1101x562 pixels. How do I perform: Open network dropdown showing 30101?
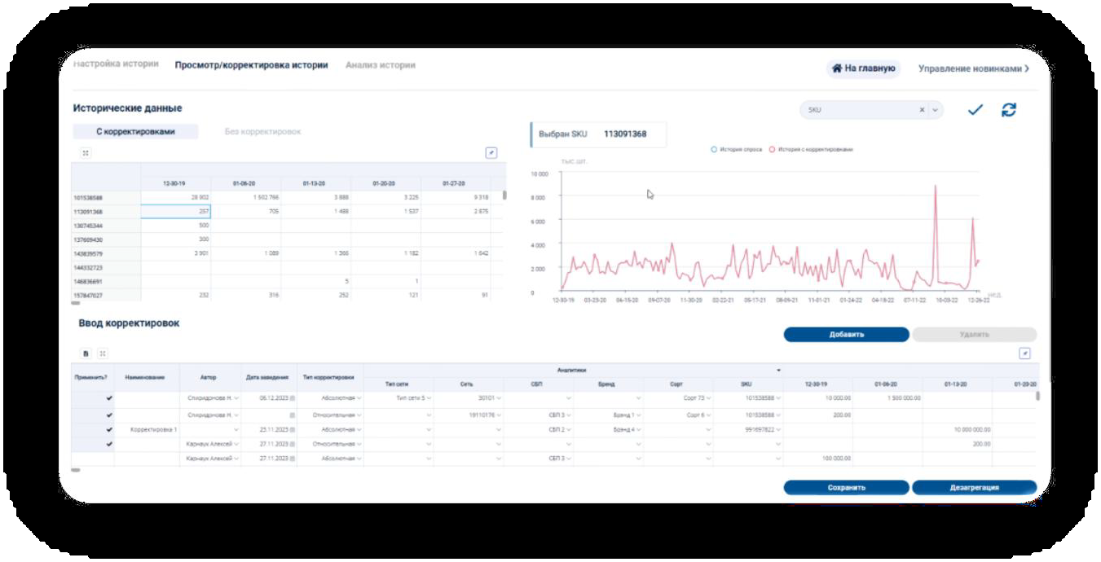click(x=499, y=398)
